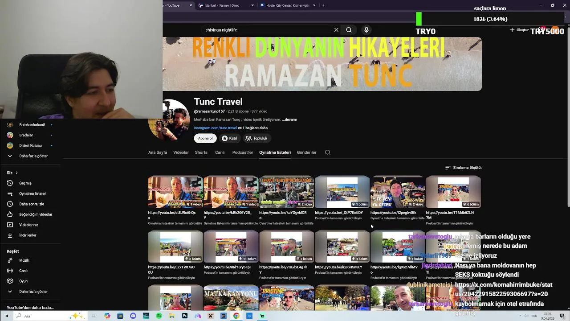
Task: Open playlist titled https://youtu.be/lrj66HSn8LY
Action: click(x=338, y=267)
